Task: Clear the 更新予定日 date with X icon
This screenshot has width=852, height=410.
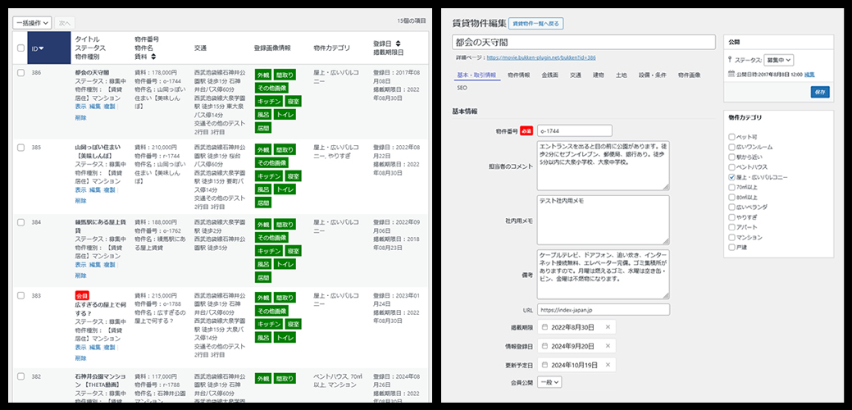Action: 608,364
